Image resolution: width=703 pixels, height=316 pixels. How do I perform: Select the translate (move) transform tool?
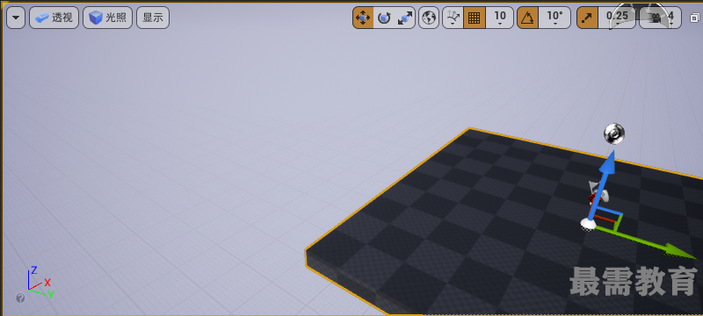coord(363,18)
